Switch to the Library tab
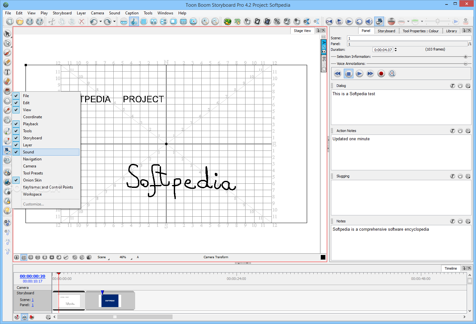This screenshot has height=324, width=476. 451,31
